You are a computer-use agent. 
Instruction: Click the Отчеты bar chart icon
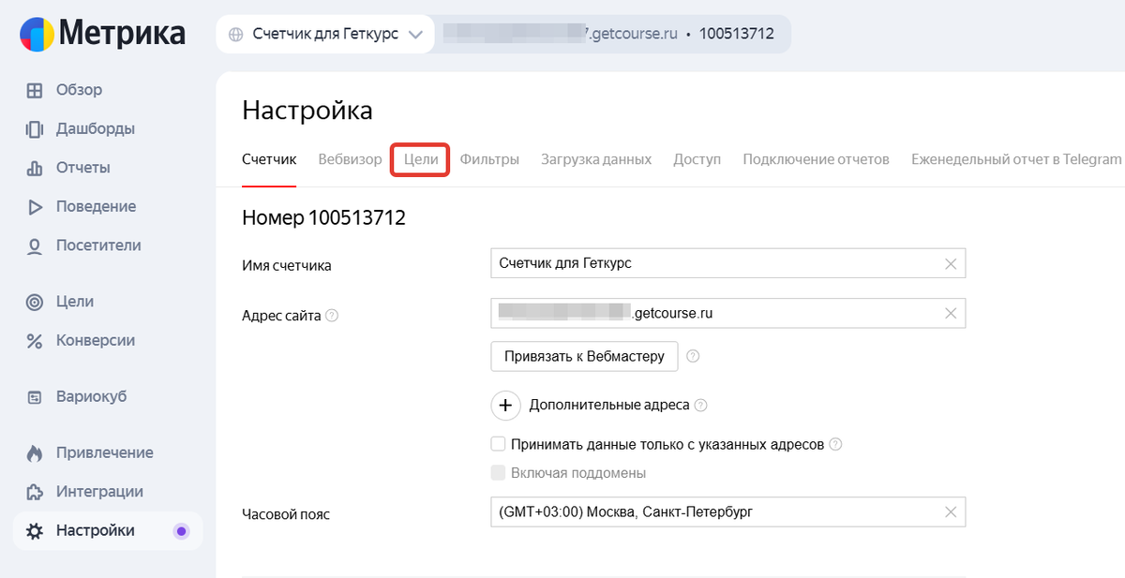tap(35, 169)
